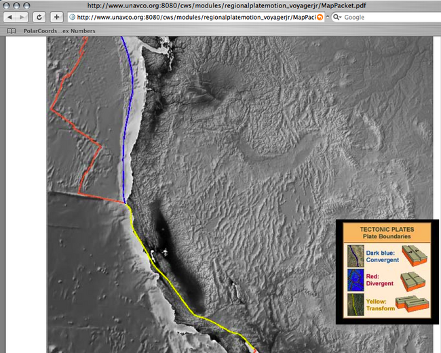441x353 pixels.
Task: Click the red macOS close window button
Action: coord(7,5)
